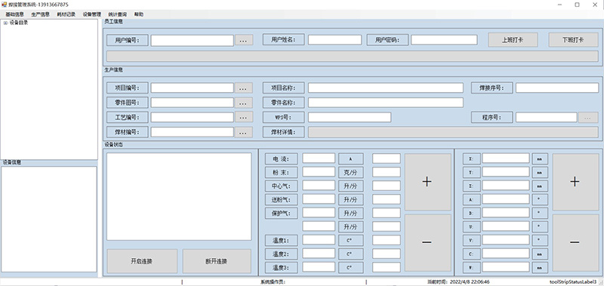Open the 焊材编号 ellipsis lookup button

[244, 132]
